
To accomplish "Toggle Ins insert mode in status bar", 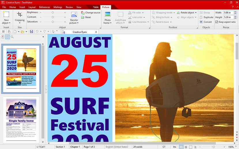I will pyautogui.click(x=174, y=147).
